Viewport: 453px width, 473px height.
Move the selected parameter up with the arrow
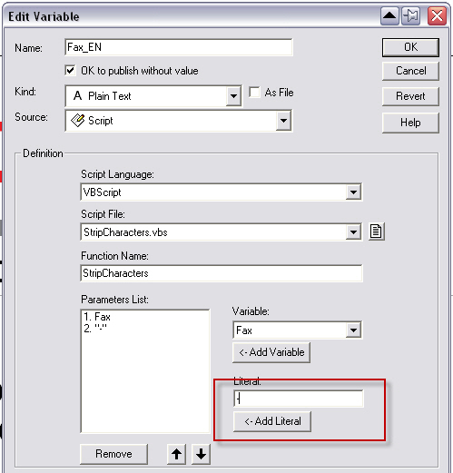(177, 454)
